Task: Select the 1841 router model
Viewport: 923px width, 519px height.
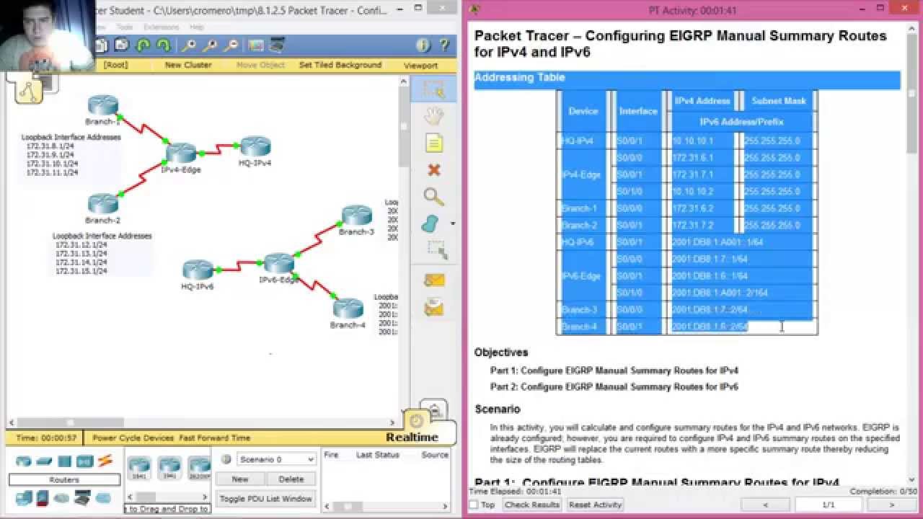Action: tap(138, 468)
